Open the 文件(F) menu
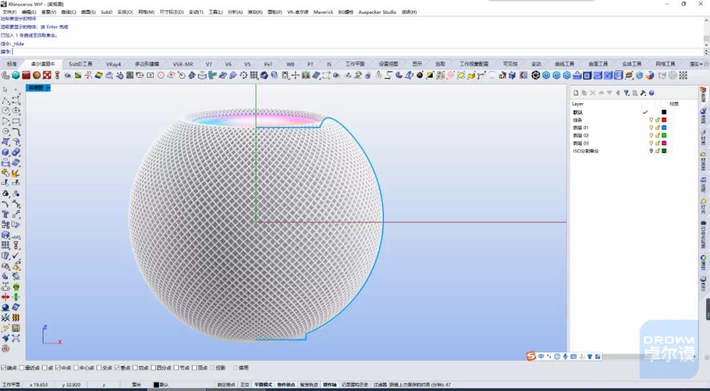This screenshot has width=710, height=391. click(x=9, y=12)
